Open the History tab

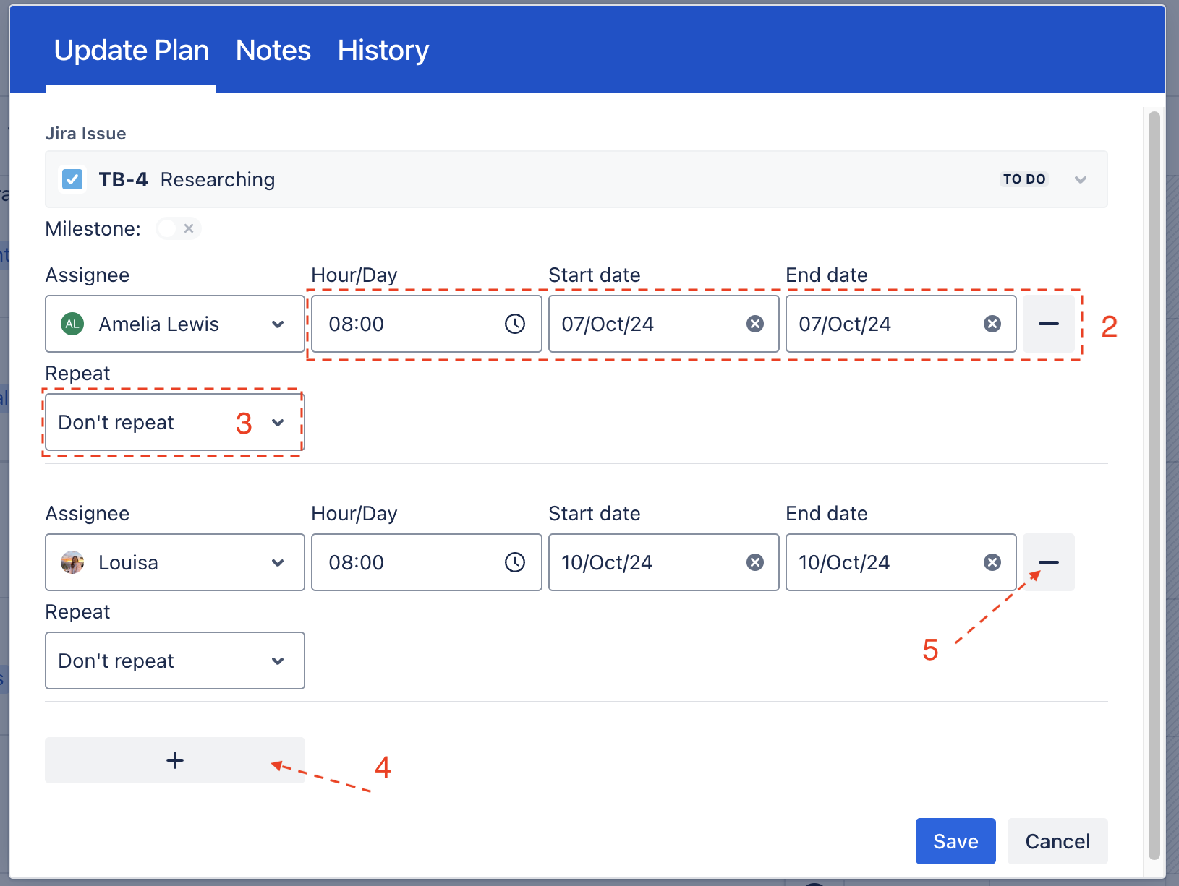383,51
